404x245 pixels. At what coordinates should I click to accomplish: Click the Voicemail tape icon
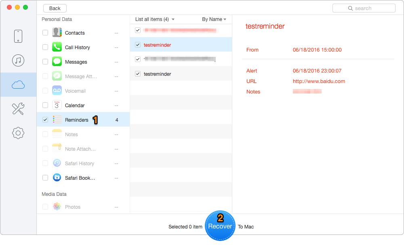click(57, 91)
